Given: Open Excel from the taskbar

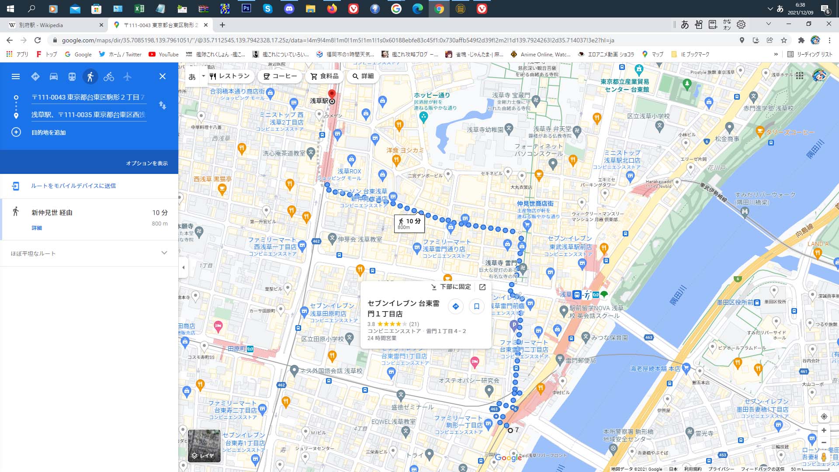Looking at the screenshot, I should coord(139,9).
